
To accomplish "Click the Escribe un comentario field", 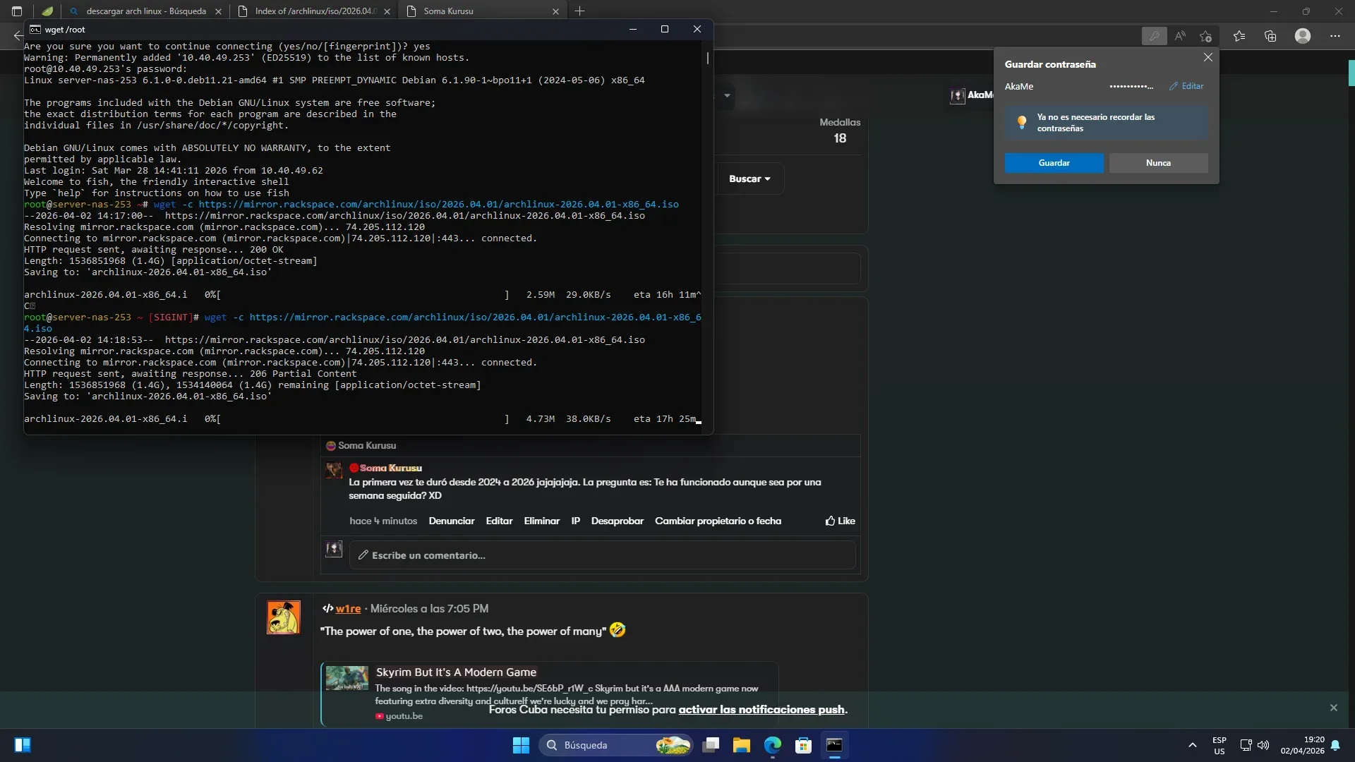I will pos(602,555).
